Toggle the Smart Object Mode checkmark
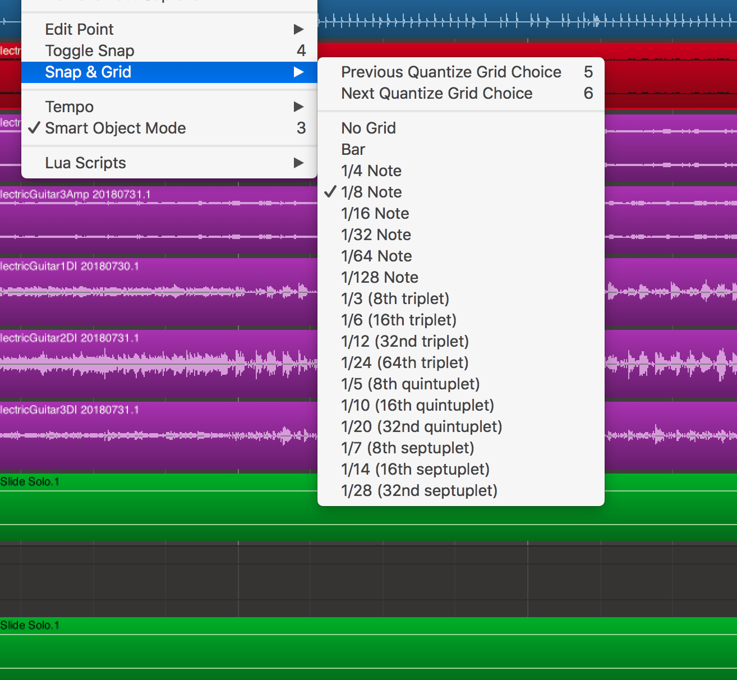 (x=115, y=128)
